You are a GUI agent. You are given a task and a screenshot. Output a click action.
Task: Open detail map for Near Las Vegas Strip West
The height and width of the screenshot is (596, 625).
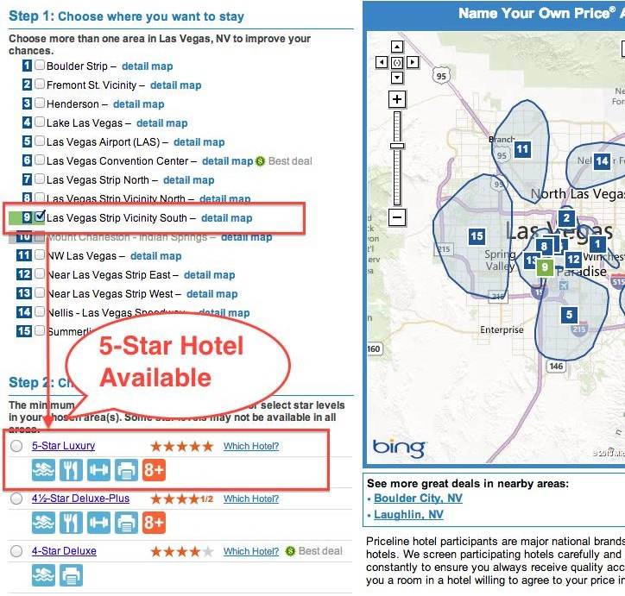[x=212, y=294]
